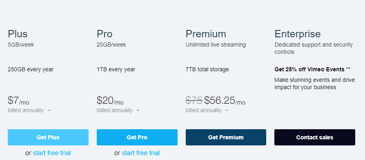Click the 250GB every year text
This screenshot has height=160, width=365.
pyautogui.click(x=31, y=69)
